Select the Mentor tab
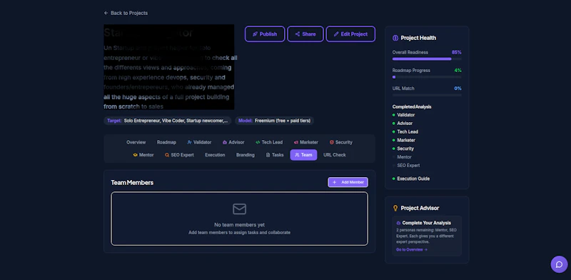The height and width of the screenshot is (280, 571). 143,155
